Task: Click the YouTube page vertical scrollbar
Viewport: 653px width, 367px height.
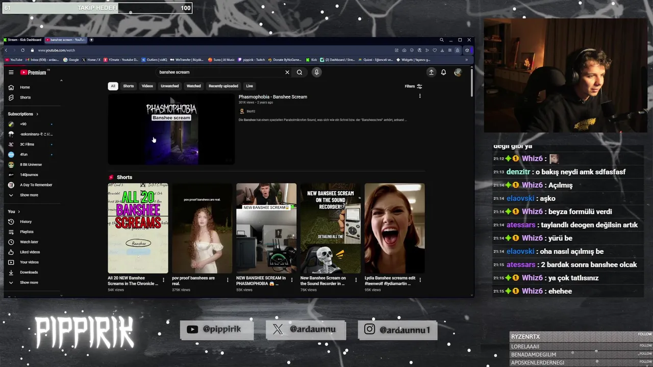Action: click(x=472, y=82)
